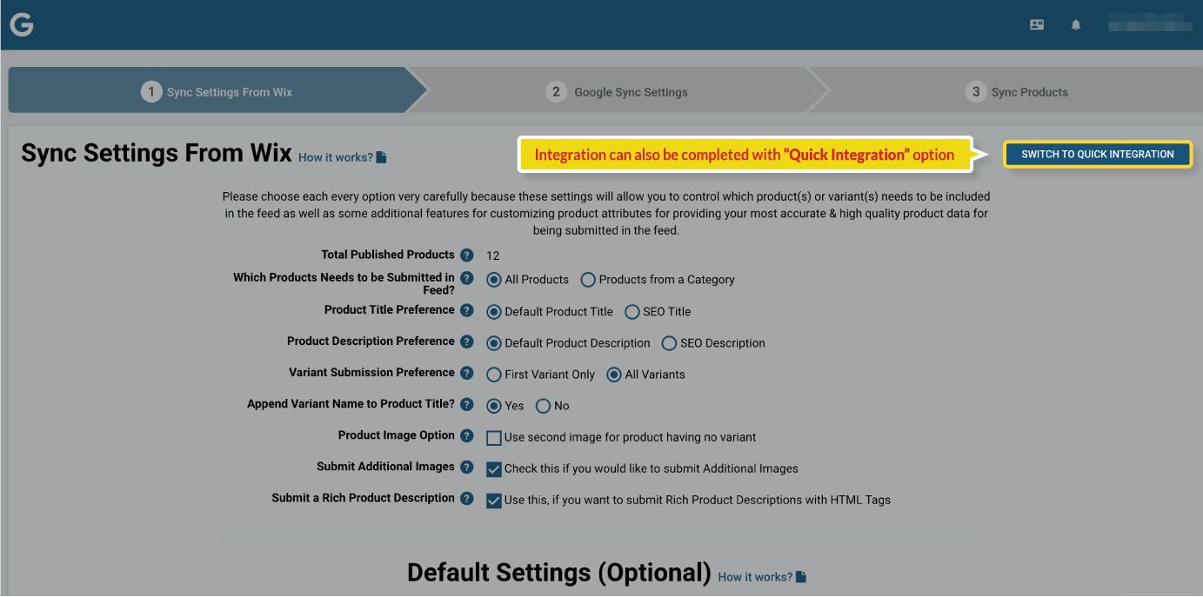
Task: Choose Default Product Title radio
Action: click(x=494, y=311)
